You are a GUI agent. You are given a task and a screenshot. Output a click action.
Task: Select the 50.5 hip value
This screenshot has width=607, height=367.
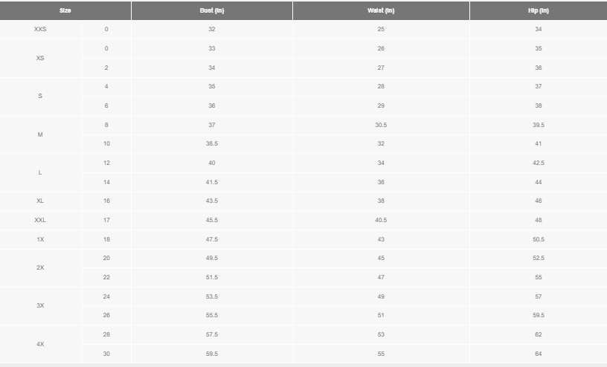click(x=538, y=239)
